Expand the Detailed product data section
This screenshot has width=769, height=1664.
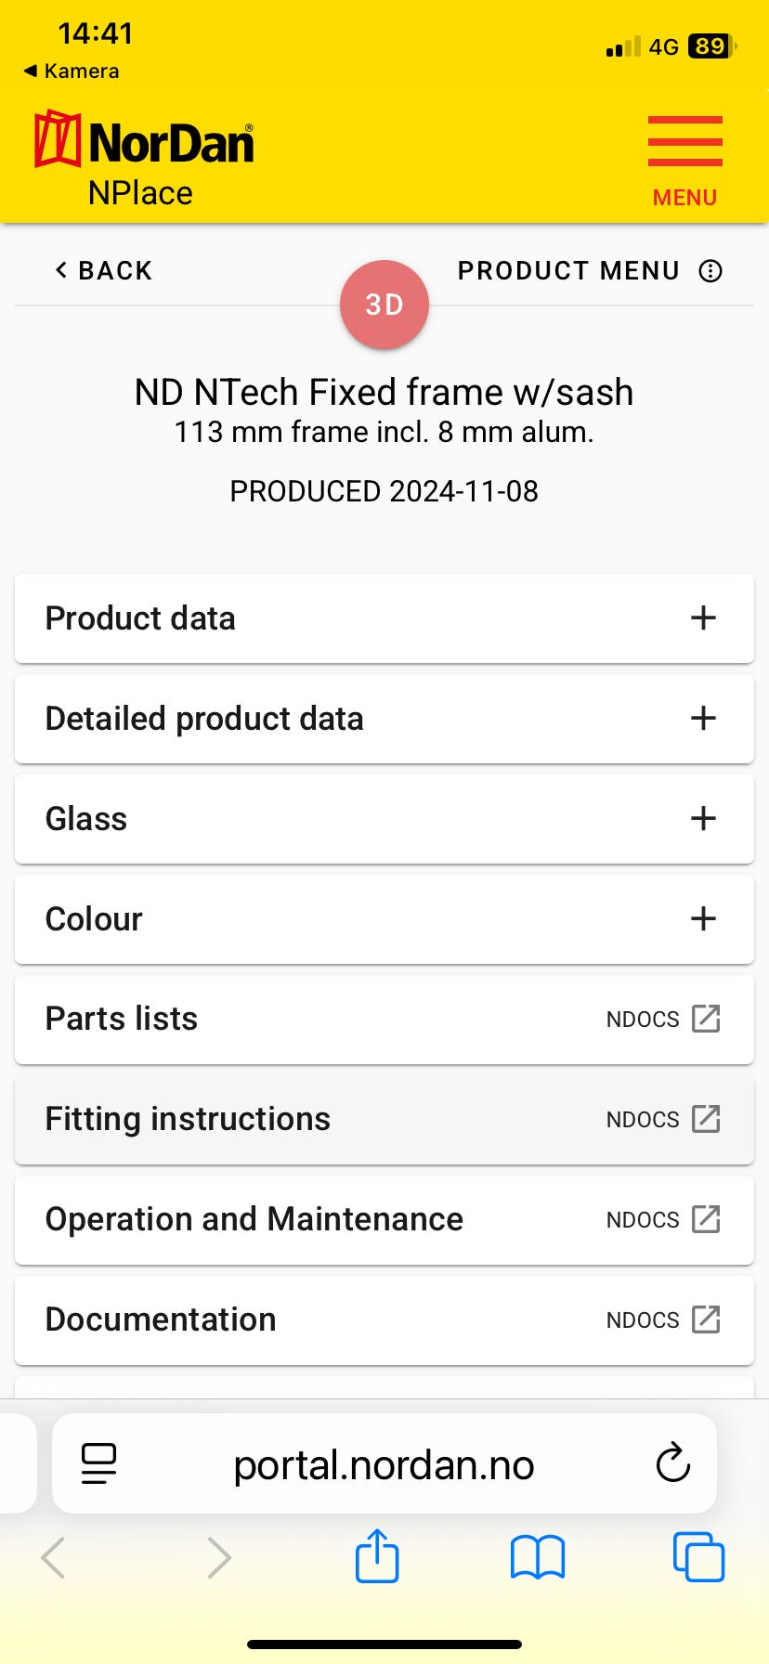coord(703,719)
